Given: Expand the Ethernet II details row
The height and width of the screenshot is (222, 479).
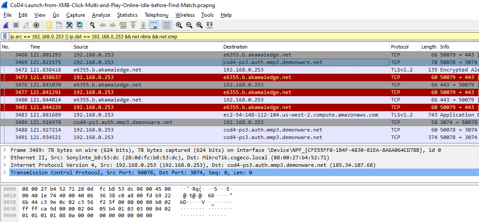Looking at the screenshot, I should point(5,158).
